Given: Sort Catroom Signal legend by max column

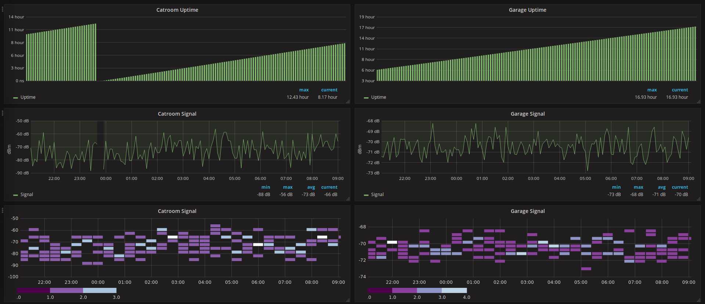Looking at the screenshot, I should (x=288, y=187).
